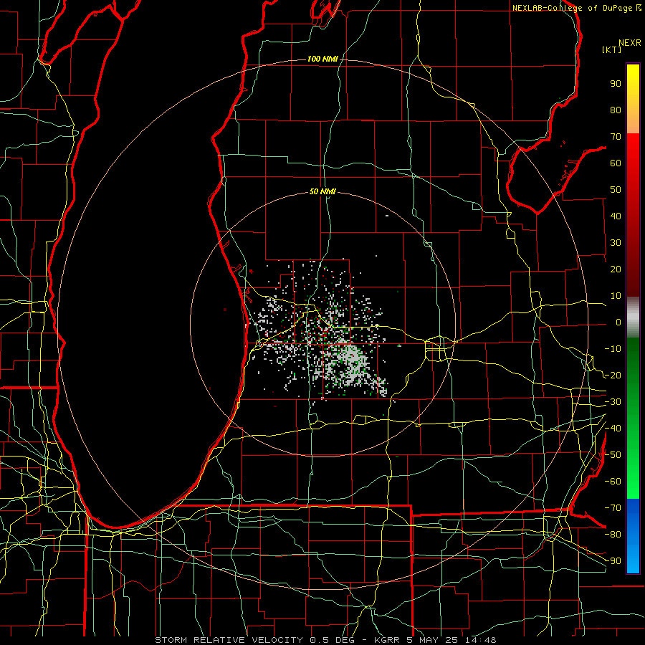
Task: Click the -80 knot scale value
Action: coord(613,535)
